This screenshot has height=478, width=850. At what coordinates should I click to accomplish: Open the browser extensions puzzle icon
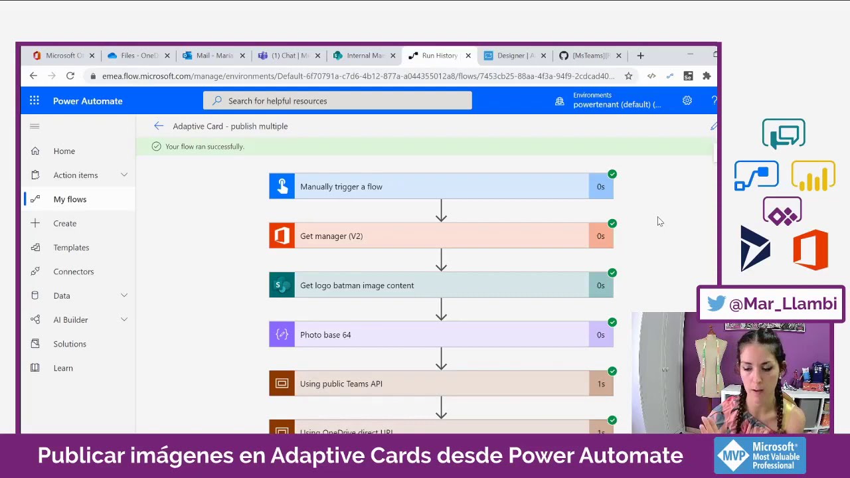coord(707,76)
